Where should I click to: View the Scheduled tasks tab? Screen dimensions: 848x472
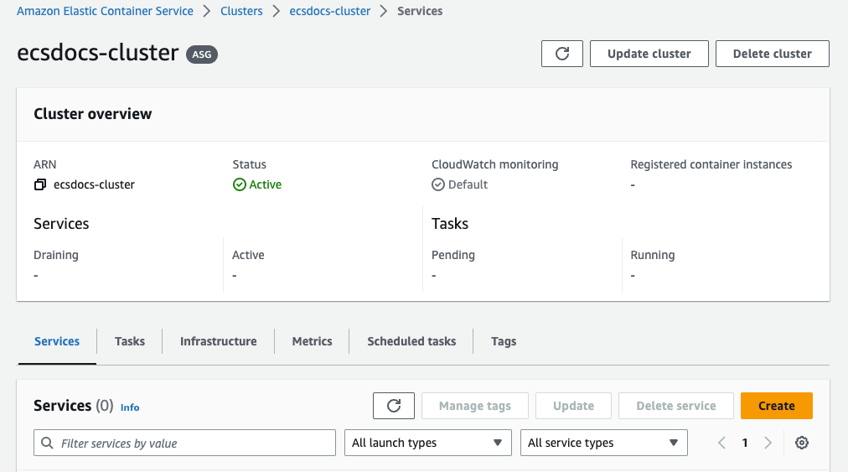tap(411, 341)
